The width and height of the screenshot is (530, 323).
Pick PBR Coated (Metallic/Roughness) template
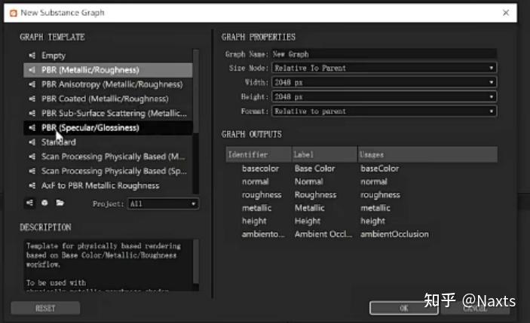click(108, 99)
